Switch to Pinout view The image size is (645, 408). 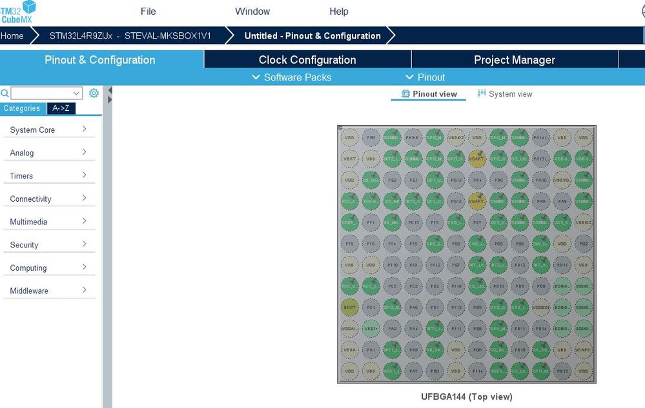point(429,94)
